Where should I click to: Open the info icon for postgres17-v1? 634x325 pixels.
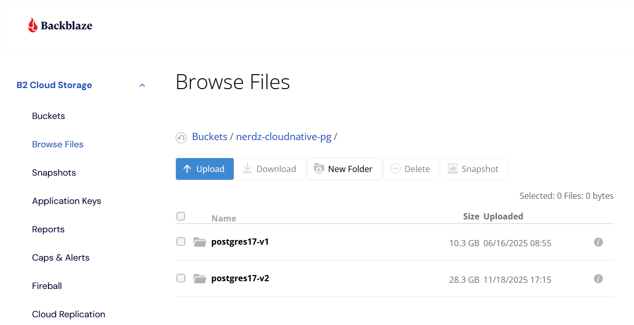[x=598, y=242]
